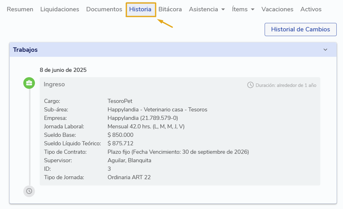343x209 pixels.
Task: Click the green briefcase timeline icon
Action: pos(29,83)
